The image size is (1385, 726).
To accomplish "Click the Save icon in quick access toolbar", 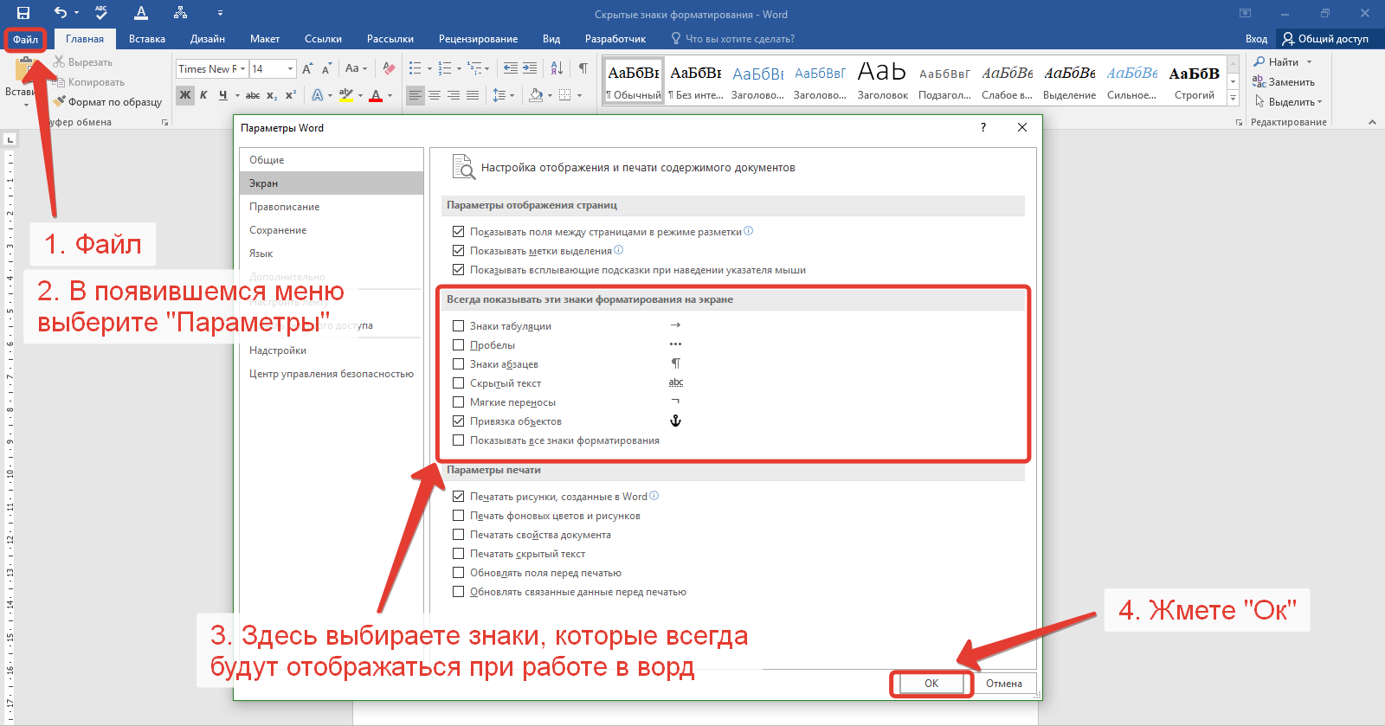I will [23, 13].
